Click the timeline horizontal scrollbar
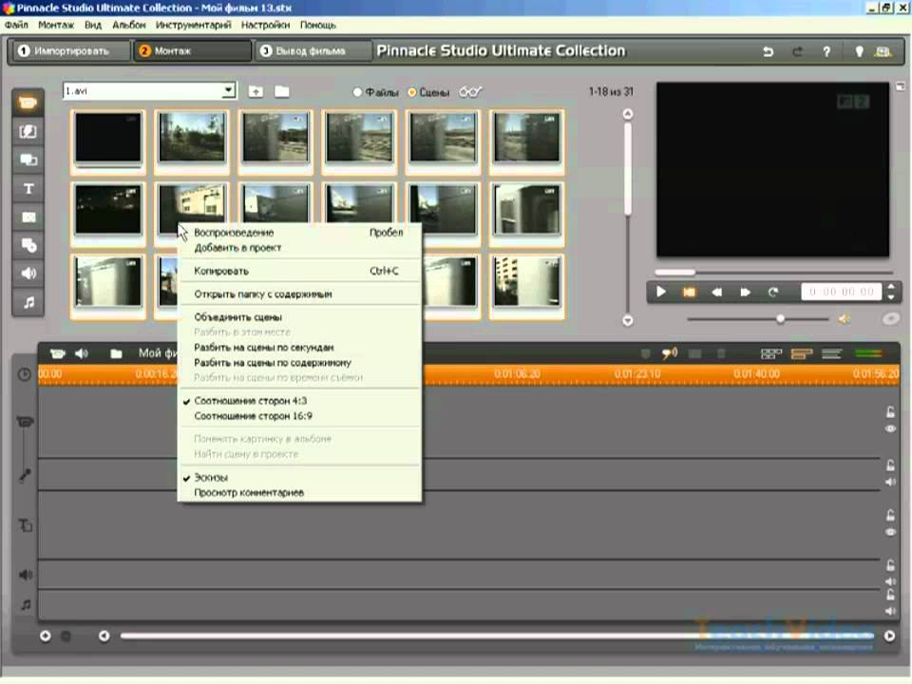 [497, 636]
